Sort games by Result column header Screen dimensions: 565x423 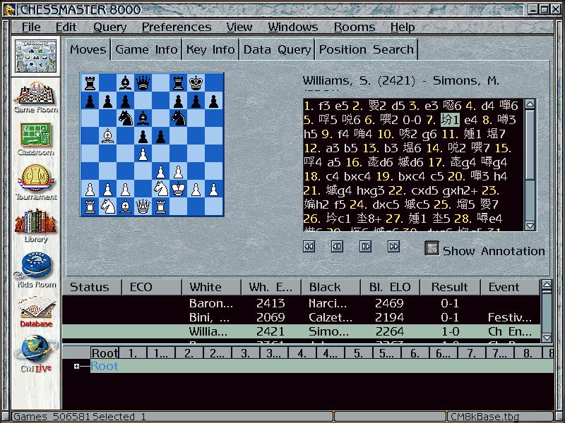point(450,287)
